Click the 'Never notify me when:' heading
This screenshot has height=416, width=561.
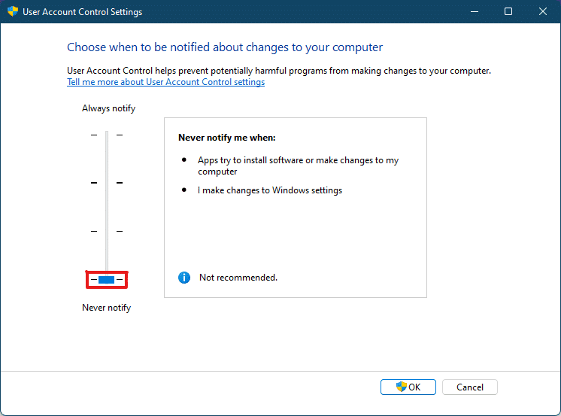point(227,138)
